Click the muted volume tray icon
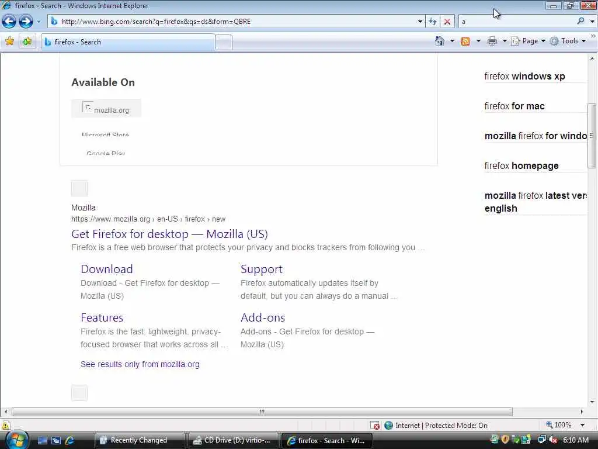Viewport: 598px width, 449px height. pyautogui.click(x=554, y=440)
